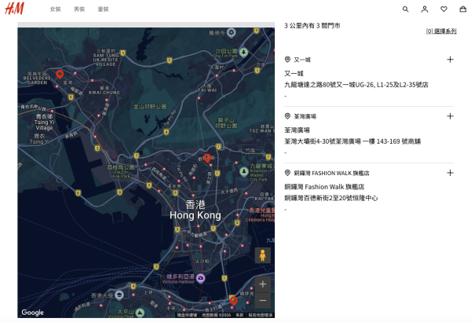
Task: Click the 香港 Hong Kong map label
Action: pos(195,210)
